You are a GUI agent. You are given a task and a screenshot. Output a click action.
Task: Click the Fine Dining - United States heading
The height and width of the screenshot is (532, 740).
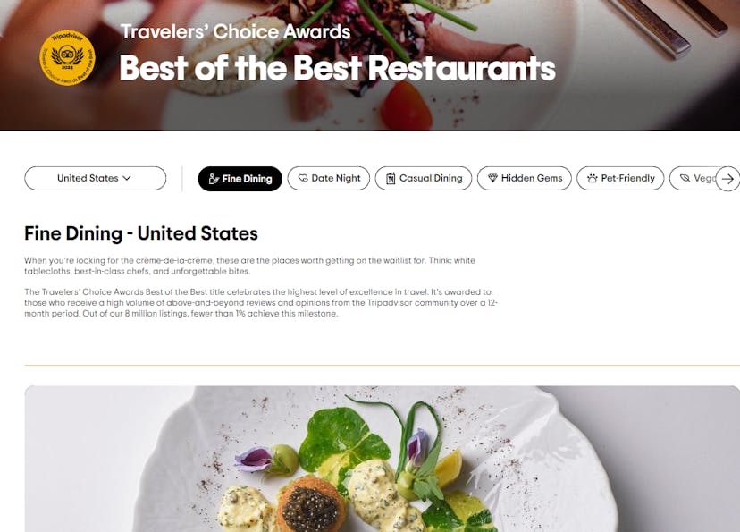pos(141,233)
